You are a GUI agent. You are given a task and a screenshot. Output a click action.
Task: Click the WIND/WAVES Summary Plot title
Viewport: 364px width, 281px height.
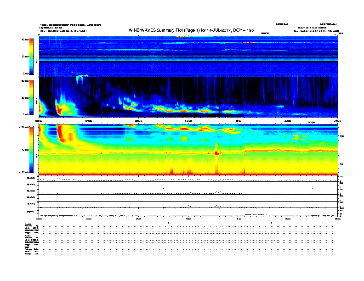point(191,30)
